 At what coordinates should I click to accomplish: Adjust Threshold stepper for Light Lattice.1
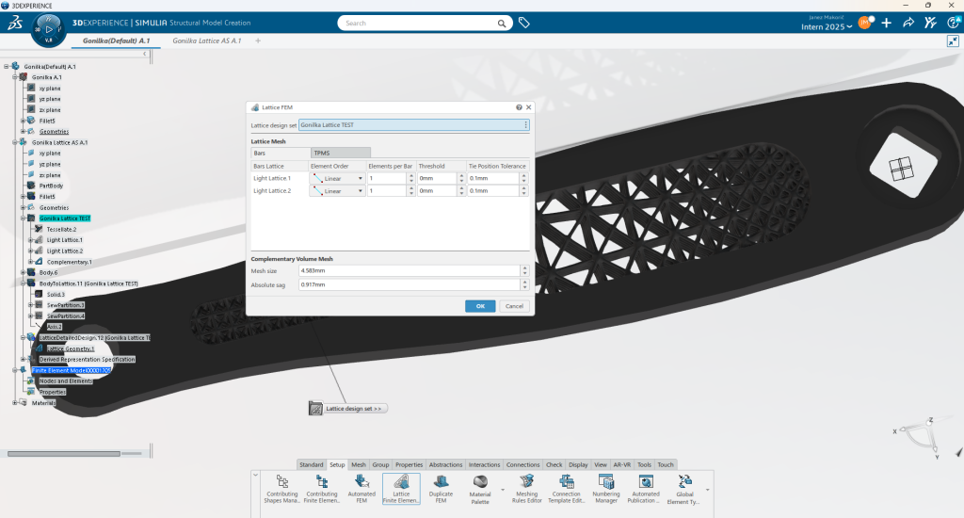[x=461, y=178]
